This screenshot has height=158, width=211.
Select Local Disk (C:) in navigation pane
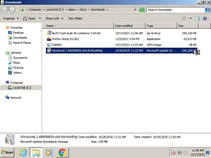click(22, 88)
